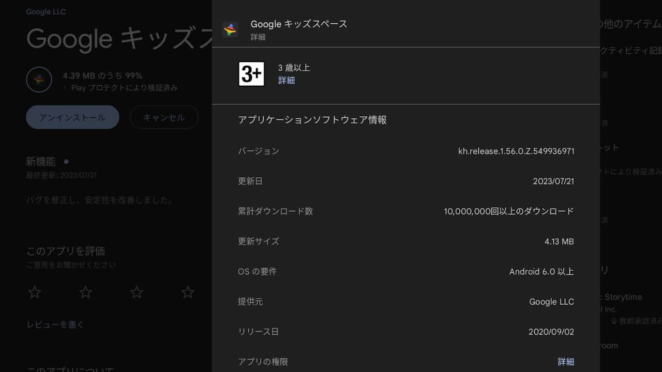Click the Google LLC developer name

(x=46, y=11)
